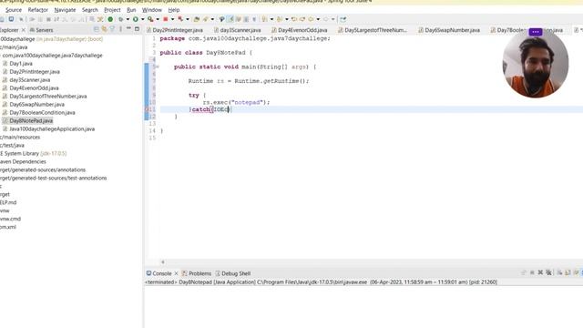Image resolution: width=583 pixels, height=328 pixels.
Task: Click the toolbar icon at the far right of the main toolbar
Action: 343,19
